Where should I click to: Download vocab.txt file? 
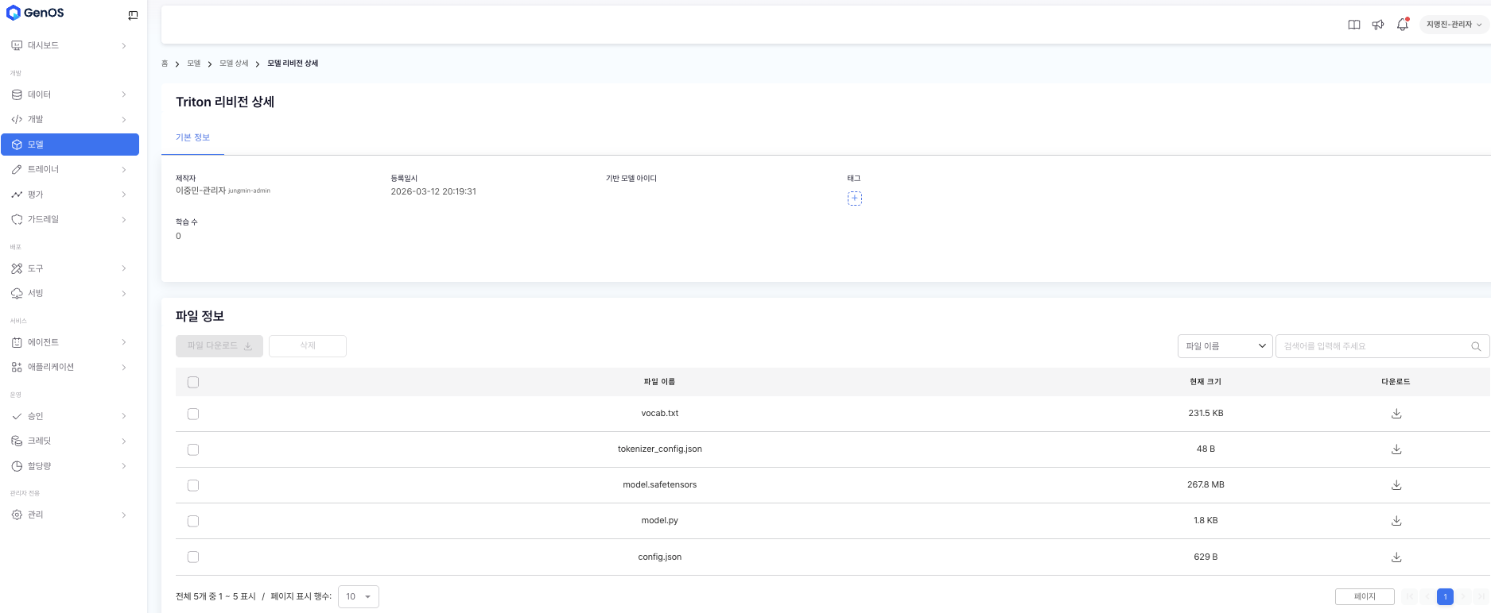(x=1396, y=414)
